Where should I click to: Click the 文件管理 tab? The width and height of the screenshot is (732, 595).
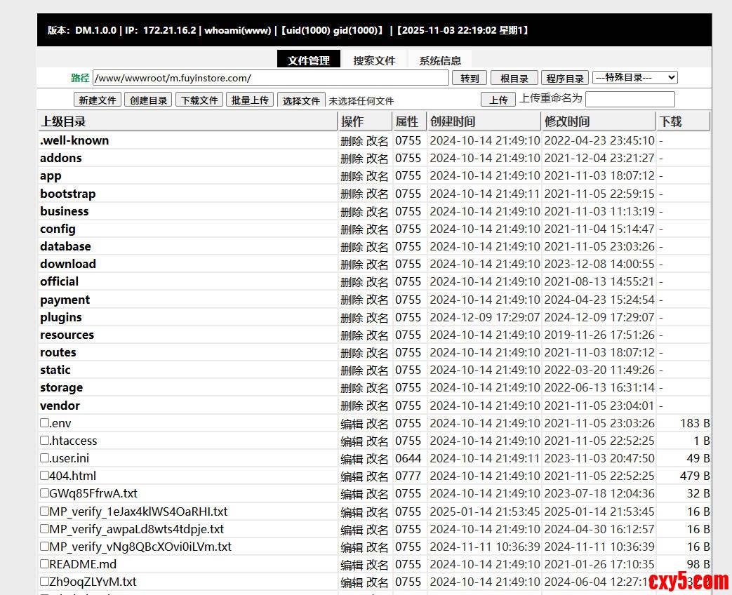(x=308, y=60)
